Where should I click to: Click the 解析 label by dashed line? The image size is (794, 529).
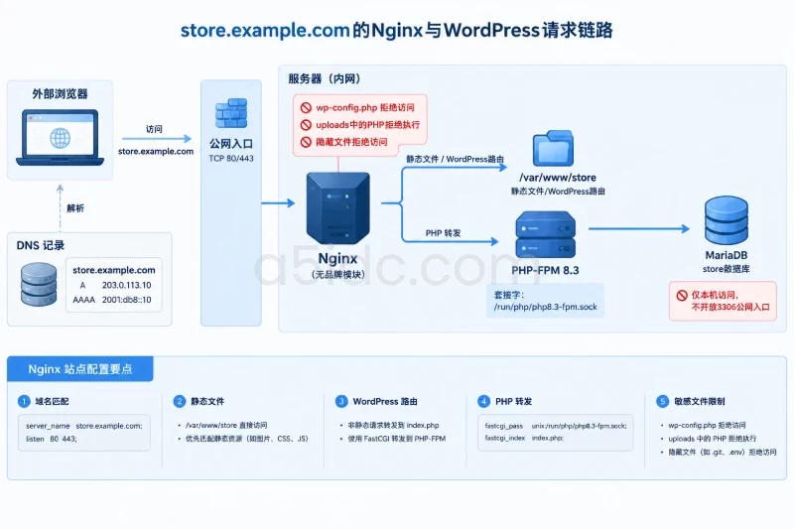(75, 208)
